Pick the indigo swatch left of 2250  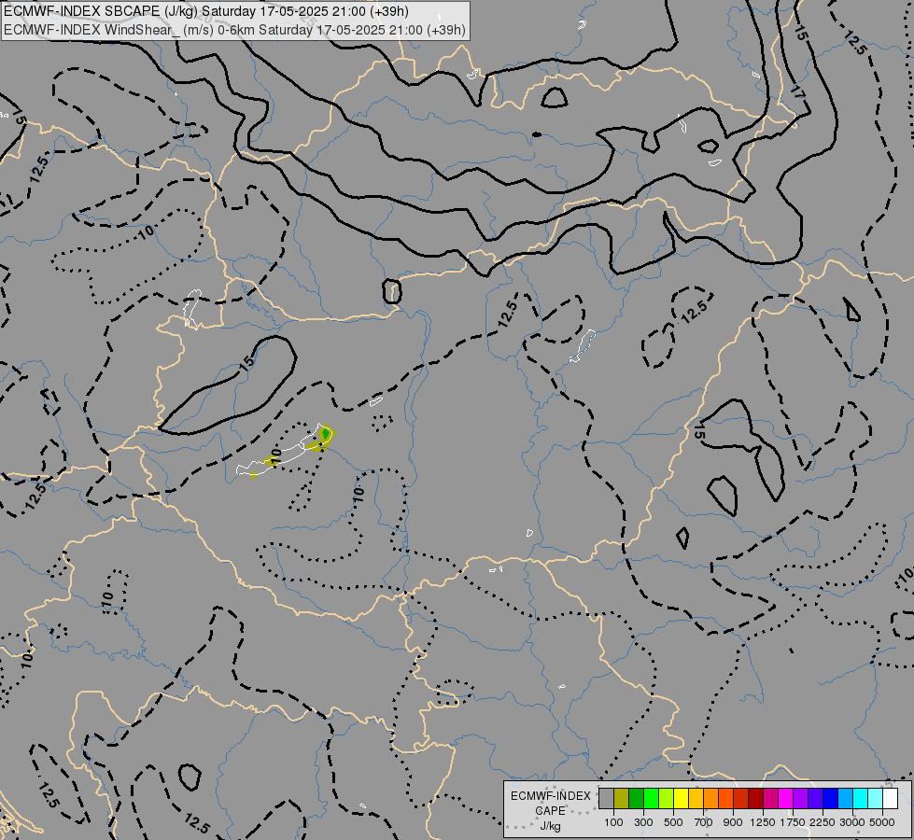(x=815, y=799)
